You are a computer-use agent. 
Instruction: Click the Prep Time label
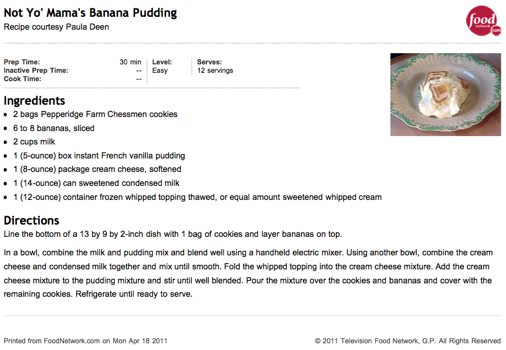tap(22, 62)
